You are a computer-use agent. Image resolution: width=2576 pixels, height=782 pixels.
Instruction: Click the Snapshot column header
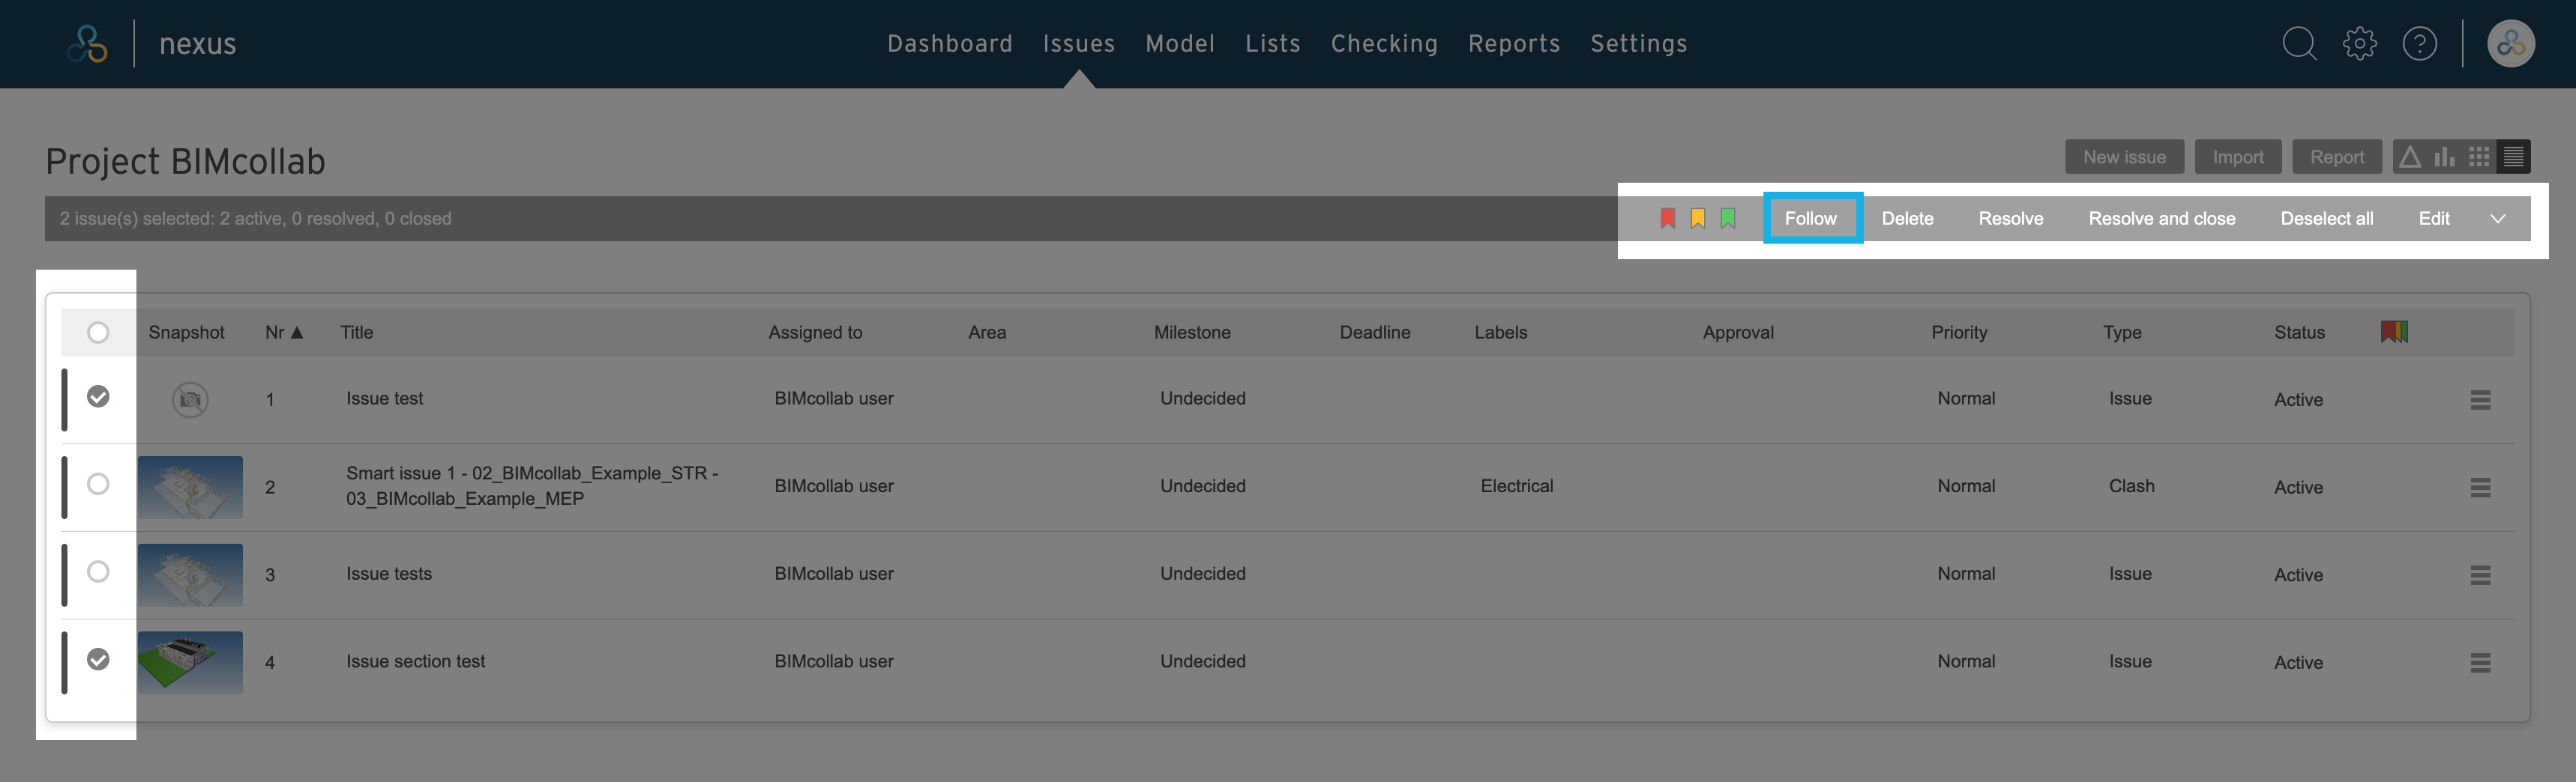click(x=186, y=333)
